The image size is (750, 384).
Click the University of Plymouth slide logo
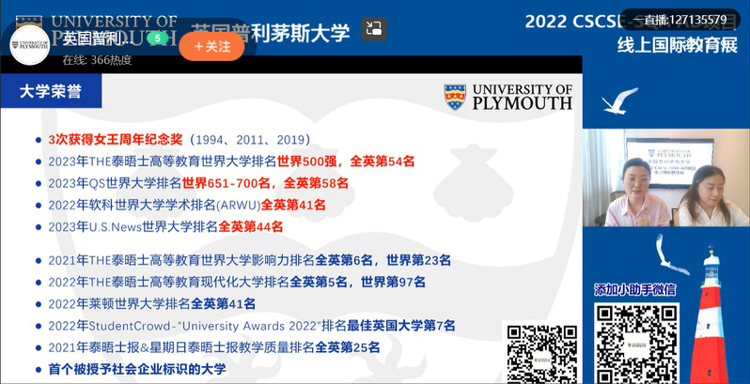coord(508,96)
